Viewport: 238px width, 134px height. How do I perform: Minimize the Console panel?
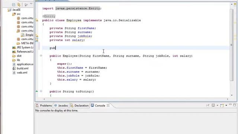(231, 105)
